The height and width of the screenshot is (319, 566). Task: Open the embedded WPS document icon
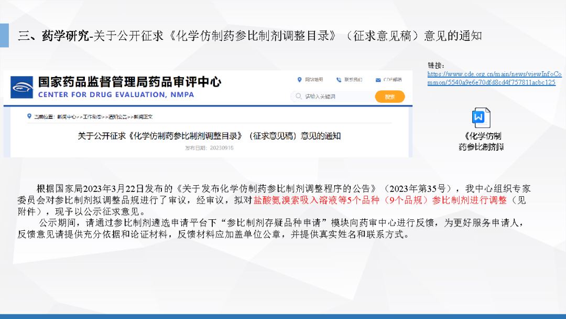481,118
